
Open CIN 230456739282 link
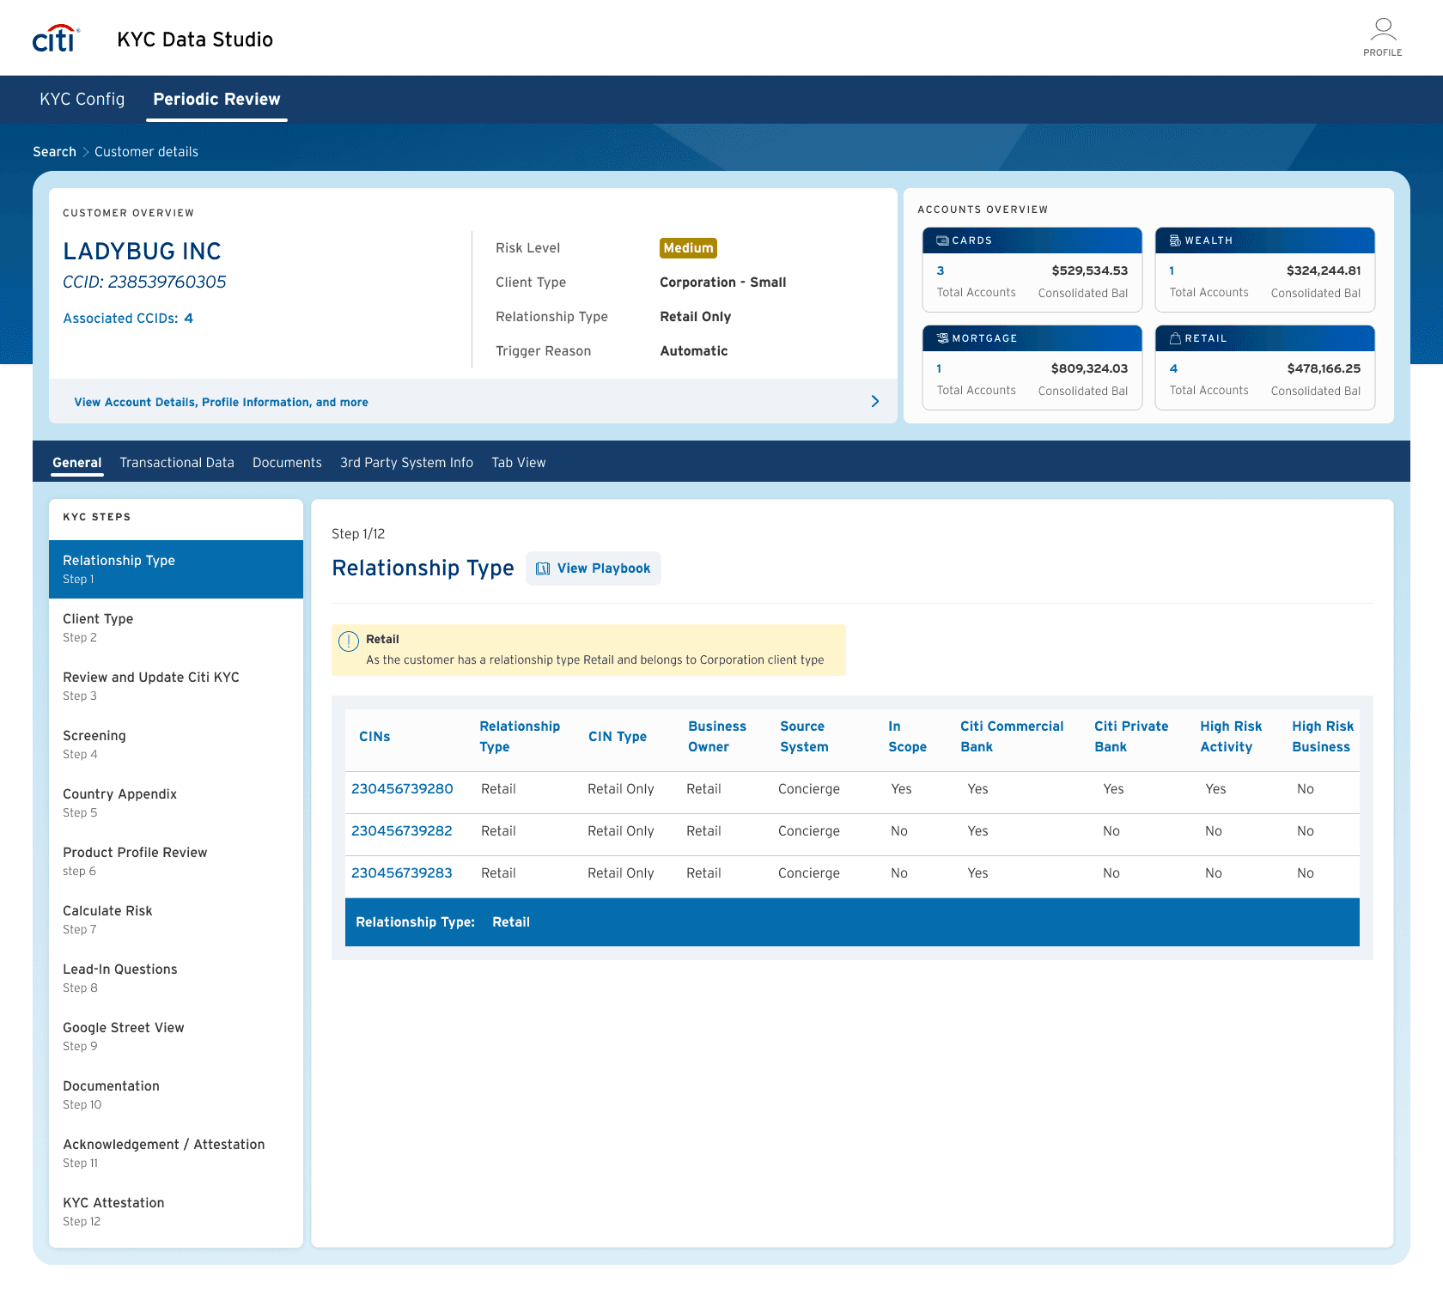point(402,831)
